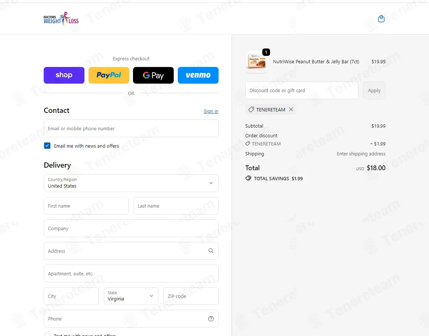Click into the Address field
This screenshot has height=336, width=429.
pos(131,251)
